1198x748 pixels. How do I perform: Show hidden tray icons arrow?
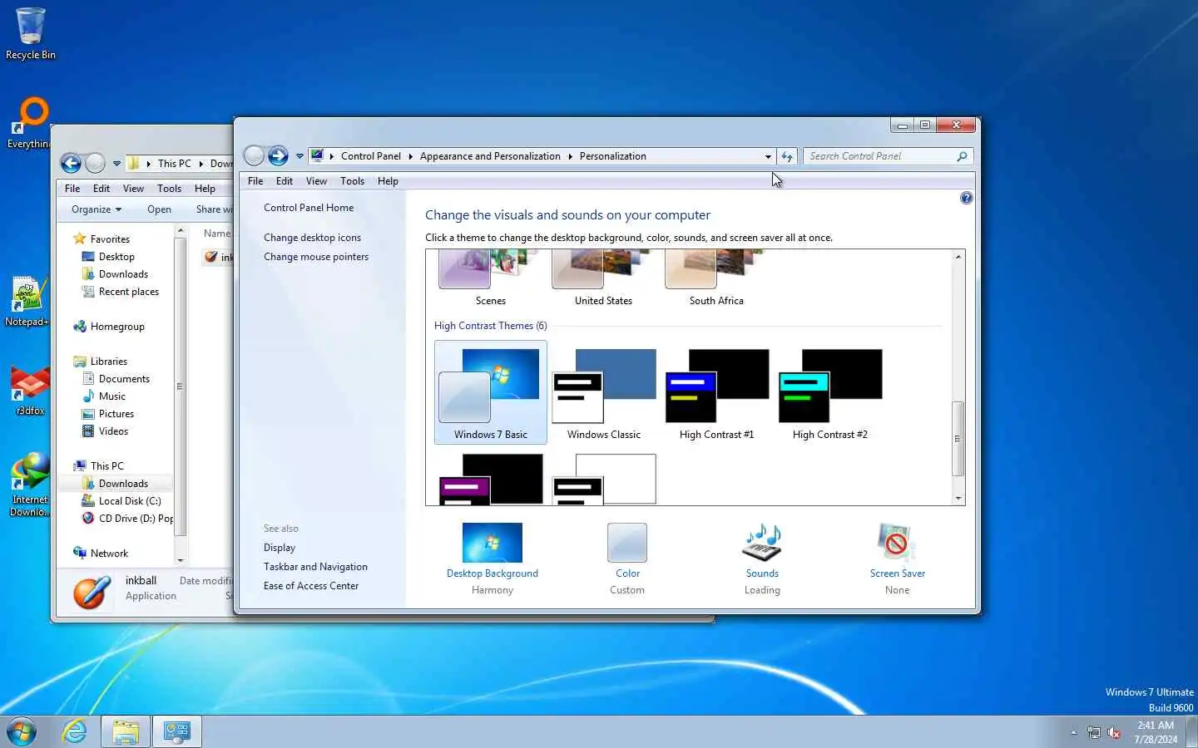coord(1073,733)
